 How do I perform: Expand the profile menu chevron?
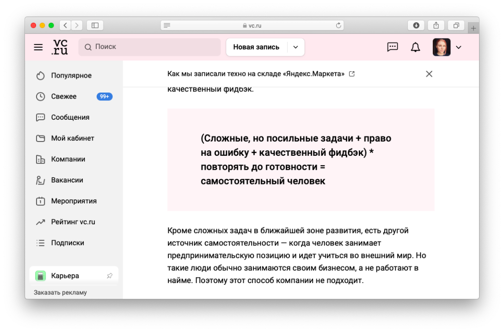click(x=459, y=48)
